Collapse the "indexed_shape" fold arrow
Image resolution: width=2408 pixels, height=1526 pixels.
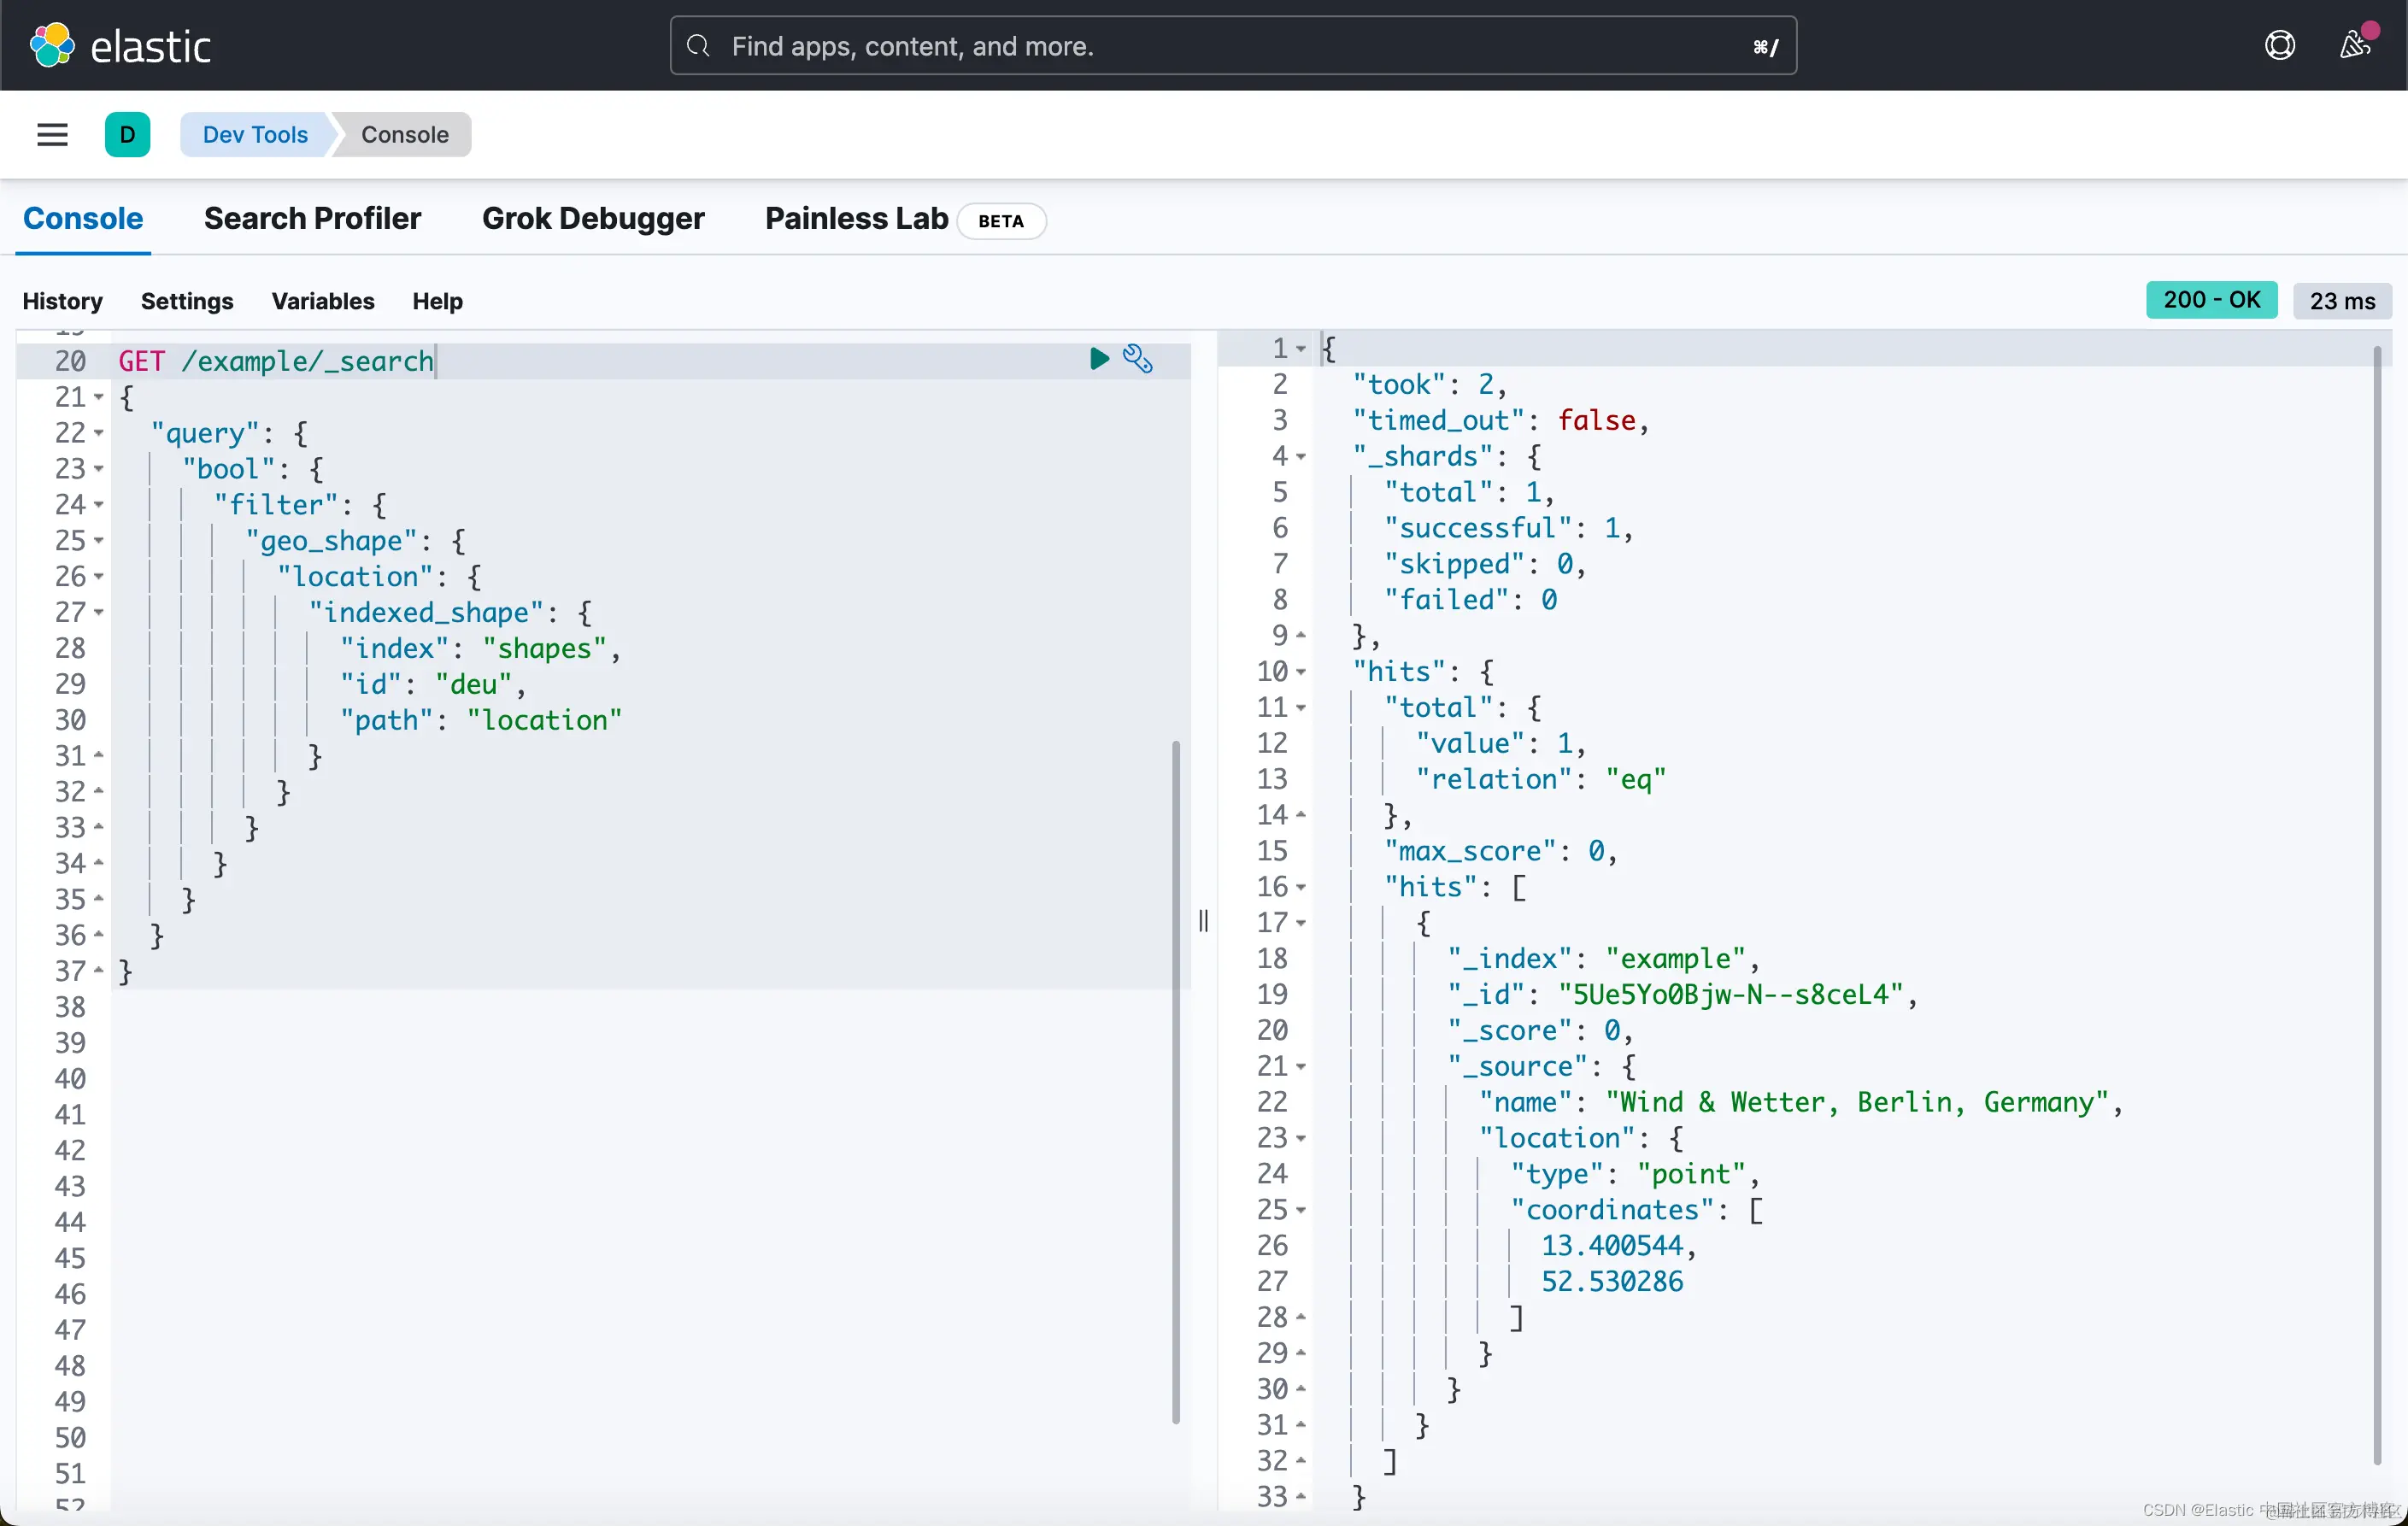click(x=99, y=612)
